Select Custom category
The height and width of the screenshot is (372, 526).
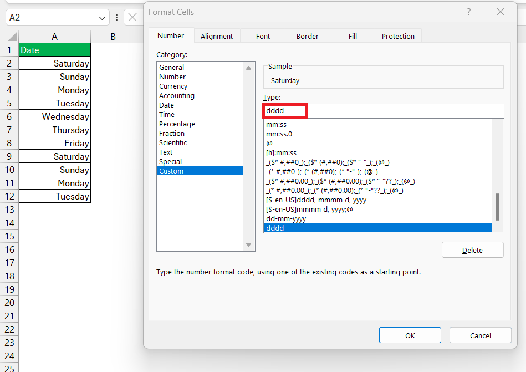[200, 171]
